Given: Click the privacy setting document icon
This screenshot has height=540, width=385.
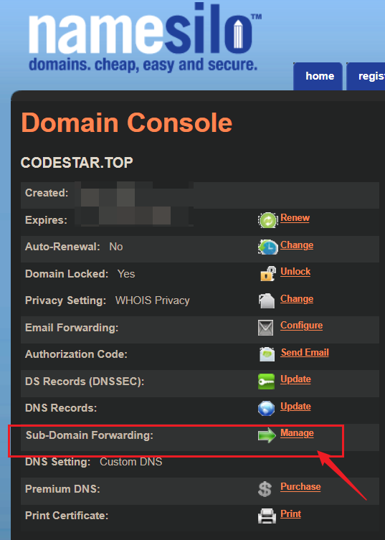Looking at the screenshot, I should (267, 300).
